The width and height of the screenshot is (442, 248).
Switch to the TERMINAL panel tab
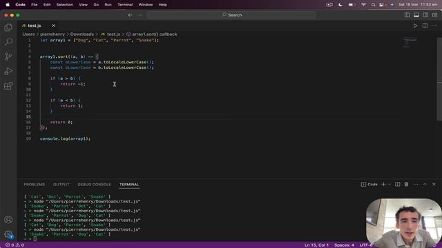[x=129, y=185]
